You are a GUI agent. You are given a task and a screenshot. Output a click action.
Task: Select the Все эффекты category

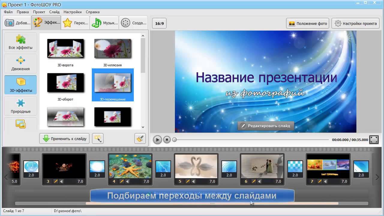pyautogui.click(x=20, y=42)
